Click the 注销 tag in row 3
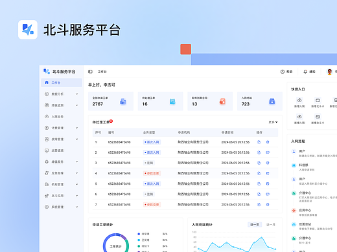The height and width of the screenshot is (252, 337). (x=149, y=163)
